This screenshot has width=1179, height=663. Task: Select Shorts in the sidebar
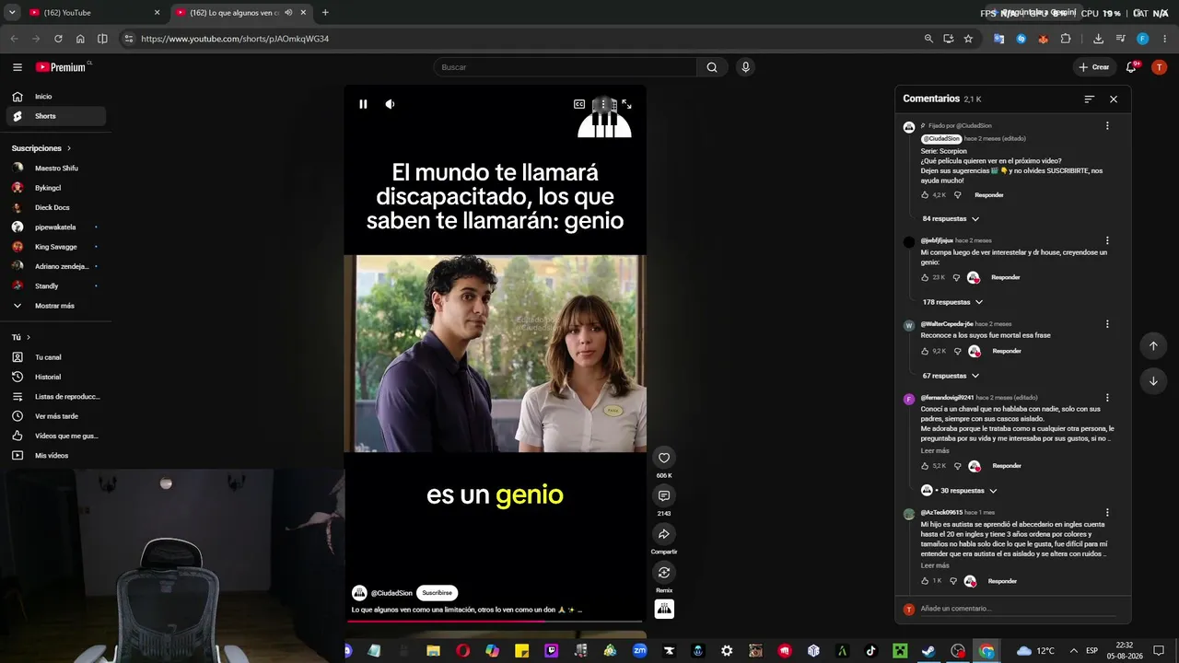pos(55,116)
